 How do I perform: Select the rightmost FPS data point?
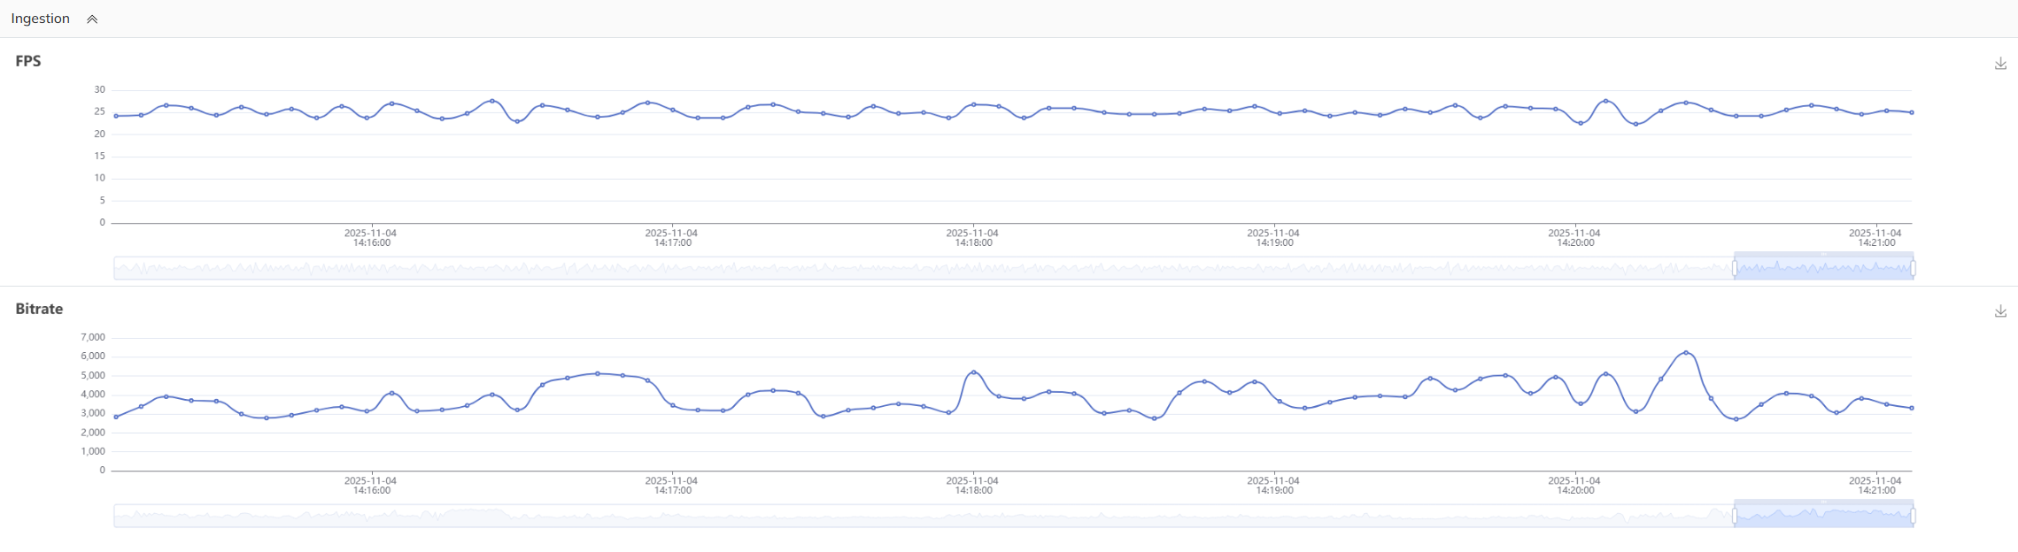(x=1912, y=112)
